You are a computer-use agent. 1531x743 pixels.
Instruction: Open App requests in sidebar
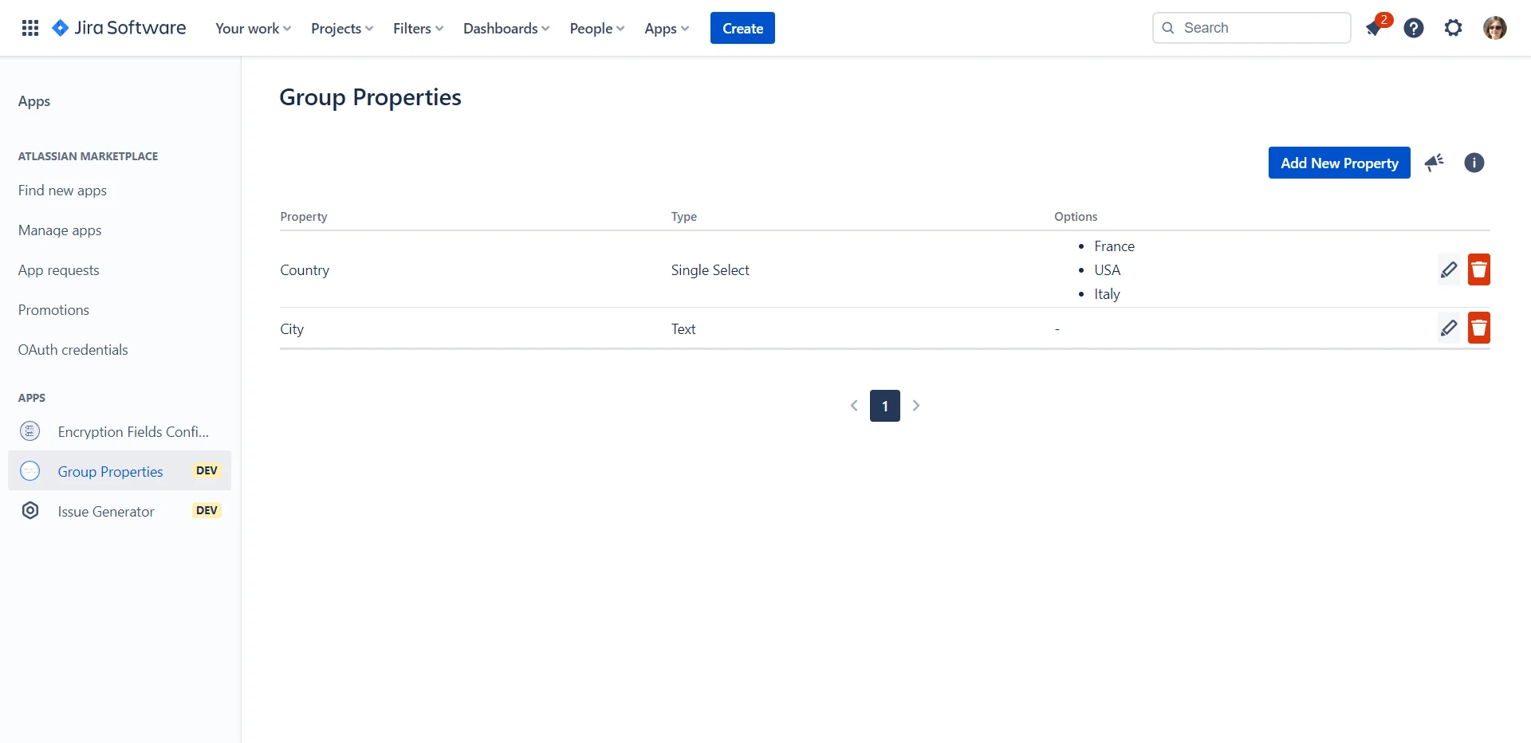click(59, 270)
